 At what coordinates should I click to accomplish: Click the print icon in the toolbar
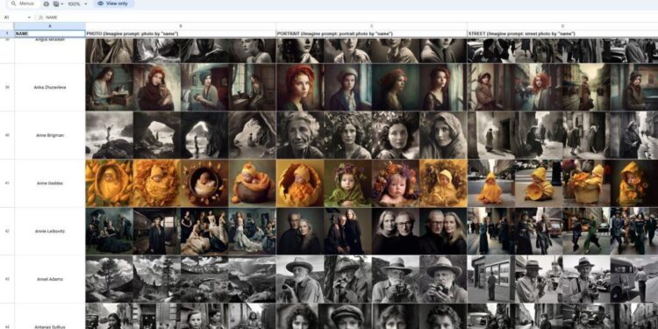tap(46, 4)
